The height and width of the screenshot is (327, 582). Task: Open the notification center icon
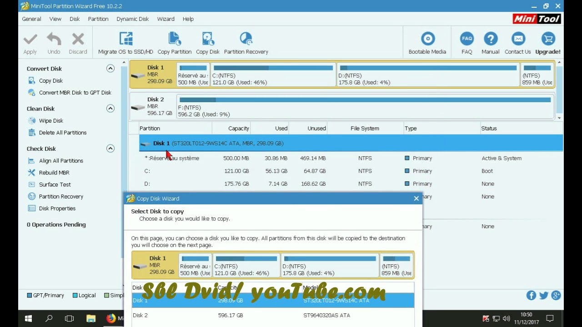point(550,319)
